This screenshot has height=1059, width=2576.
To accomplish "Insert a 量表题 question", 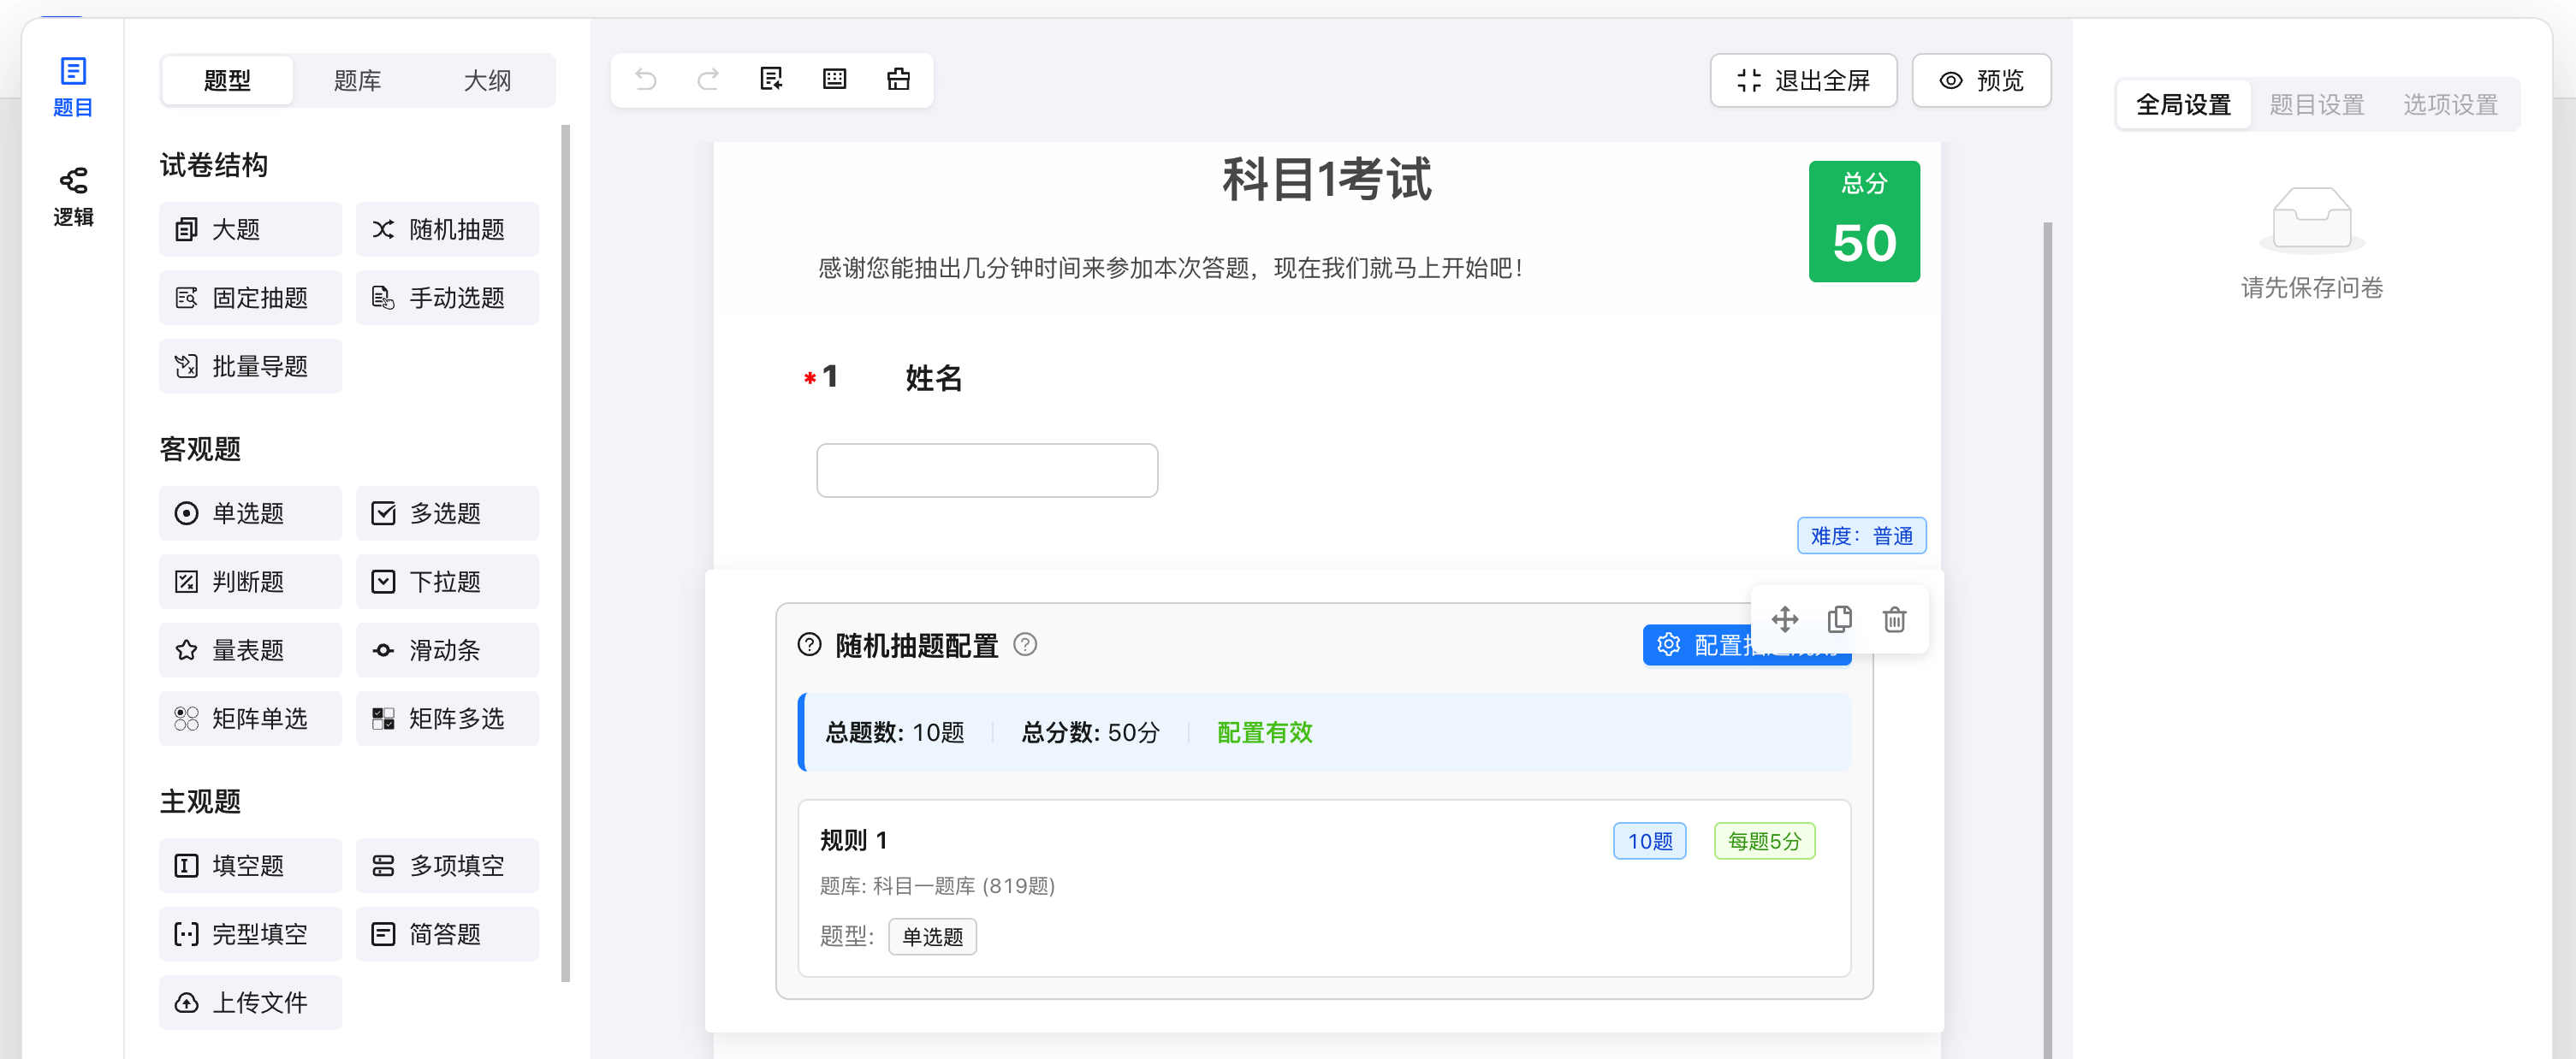I will (x=250, y=650).
